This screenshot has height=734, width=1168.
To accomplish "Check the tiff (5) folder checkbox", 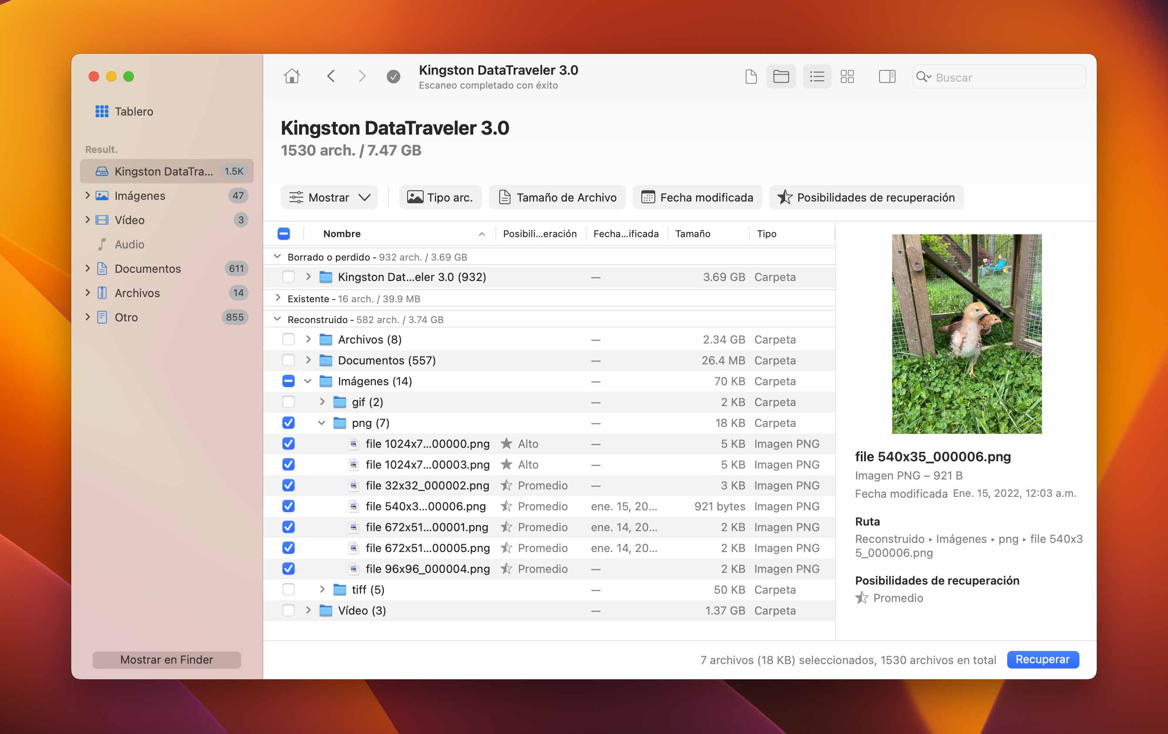I will coord(288,589).
